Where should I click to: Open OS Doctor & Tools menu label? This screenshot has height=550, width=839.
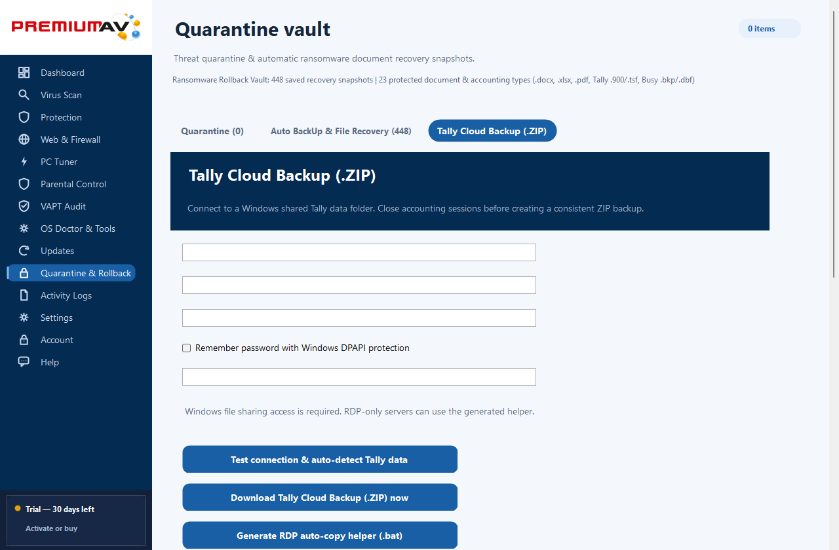click(x=78, y=229)
